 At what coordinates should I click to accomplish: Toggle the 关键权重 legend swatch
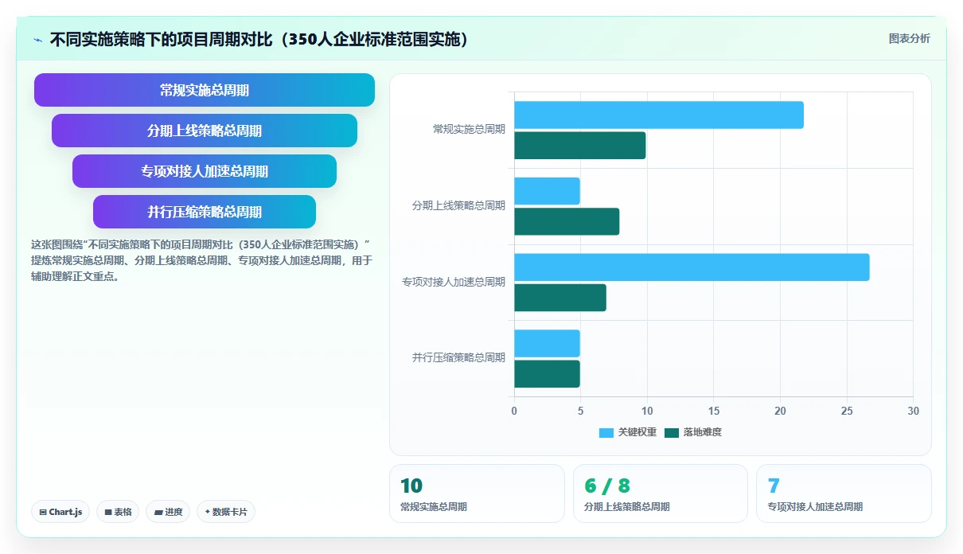(x=606, y=432)
